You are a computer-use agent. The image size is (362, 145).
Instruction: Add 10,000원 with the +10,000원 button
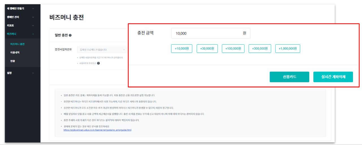182,49
